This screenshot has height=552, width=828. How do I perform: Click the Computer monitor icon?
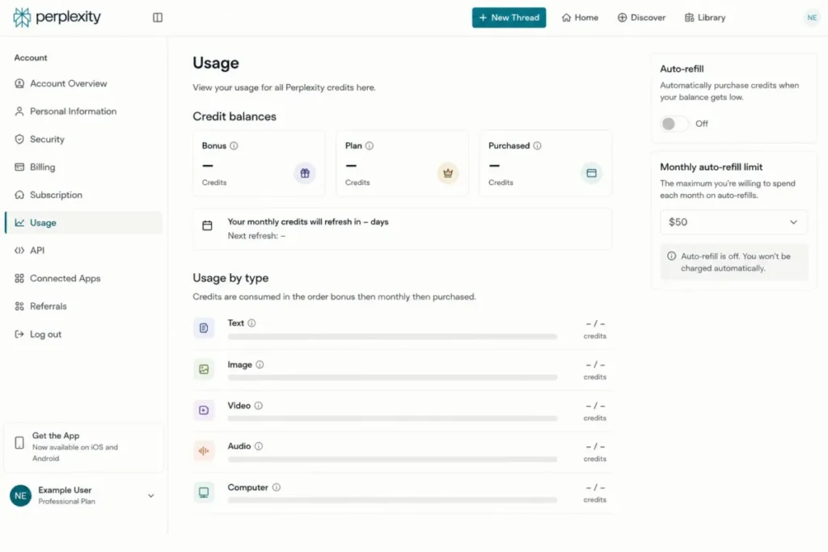point(204,492)
